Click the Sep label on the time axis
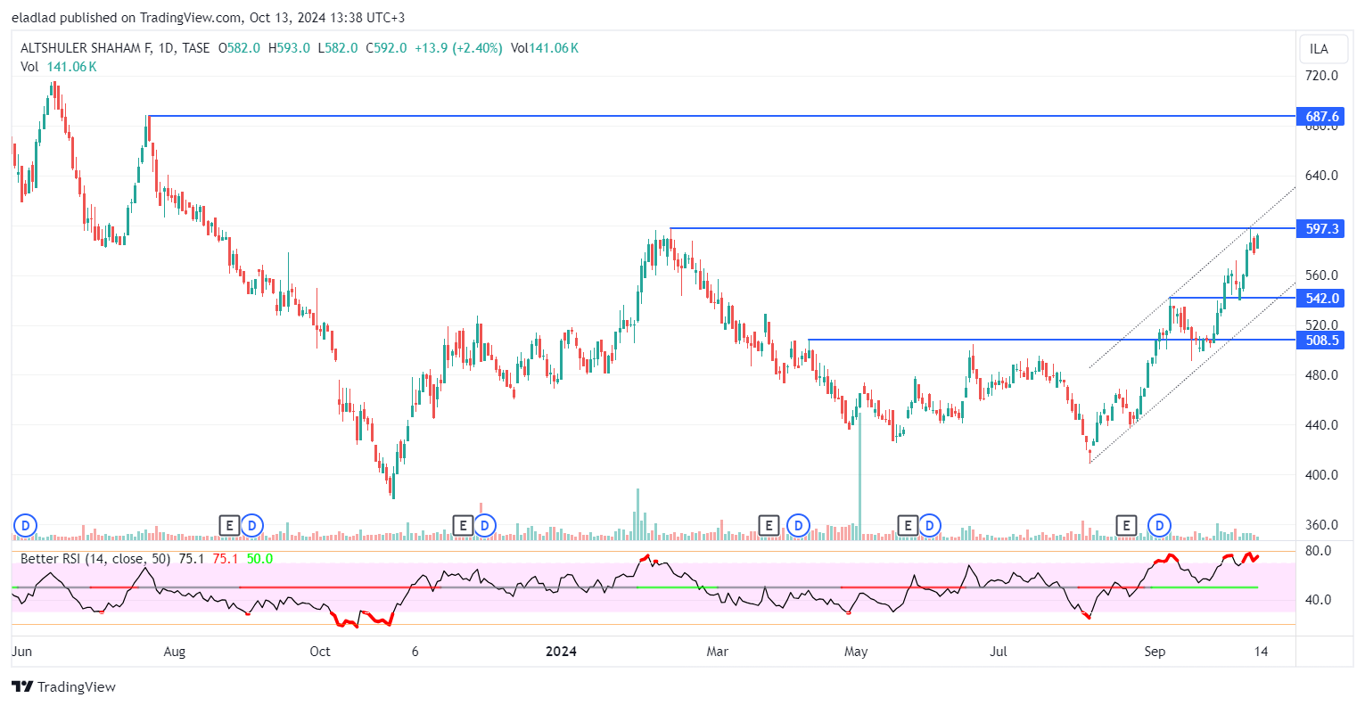This screenshot has height=706, width=1365. click(1155, 652)
